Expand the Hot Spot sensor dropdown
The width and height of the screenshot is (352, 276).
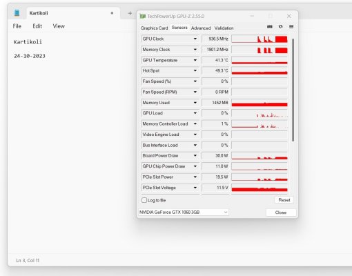click(x=195, y=70)
